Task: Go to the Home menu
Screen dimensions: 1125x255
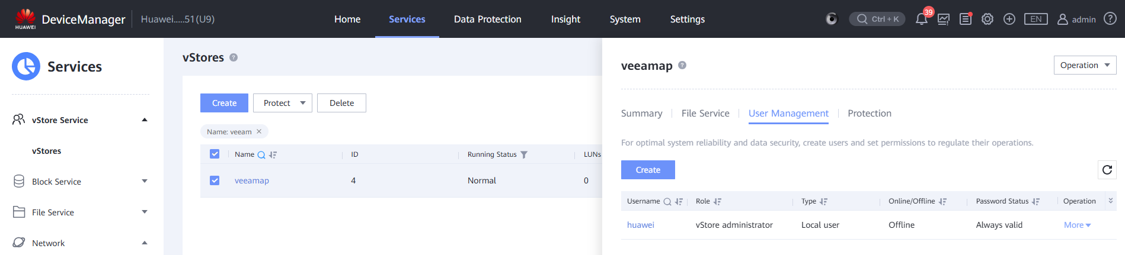Action: point(347,19)
